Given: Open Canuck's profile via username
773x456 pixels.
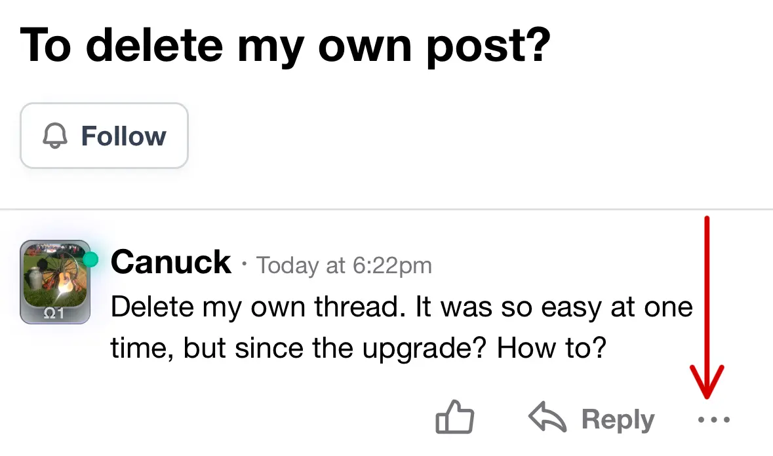Looking at the screenshot, I should tap(171, 263).
